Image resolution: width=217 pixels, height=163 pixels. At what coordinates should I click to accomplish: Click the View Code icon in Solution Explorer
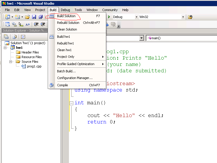click(23, 37)
